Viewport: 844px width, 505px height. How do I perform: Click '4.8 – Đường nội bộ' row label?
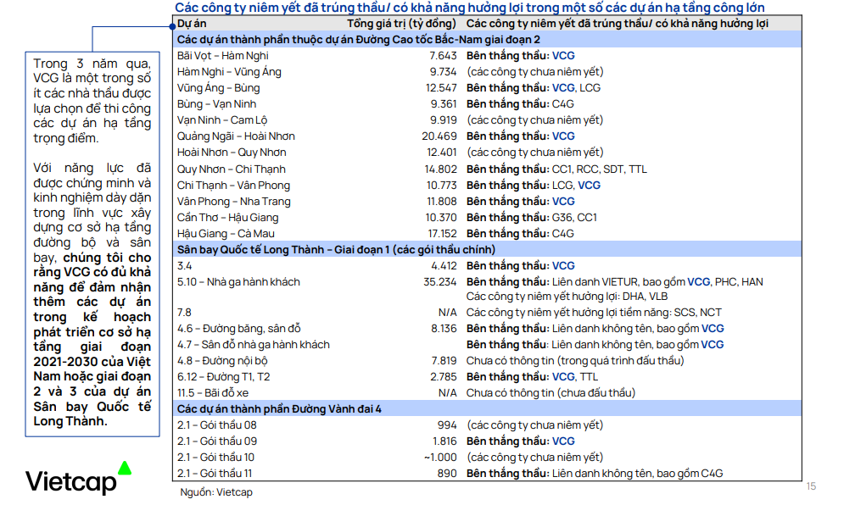[222, 362]
